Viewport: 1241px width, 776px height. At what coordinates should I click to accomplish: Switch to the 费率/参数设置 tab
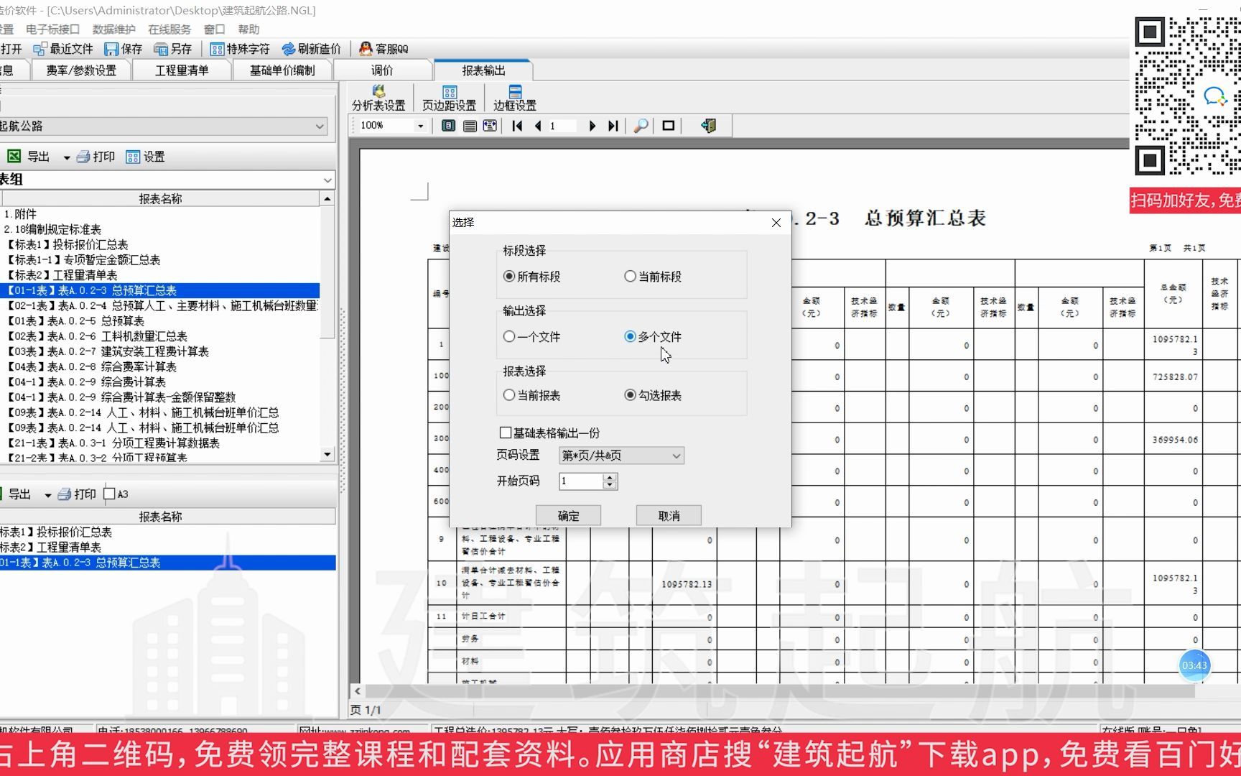80,70
